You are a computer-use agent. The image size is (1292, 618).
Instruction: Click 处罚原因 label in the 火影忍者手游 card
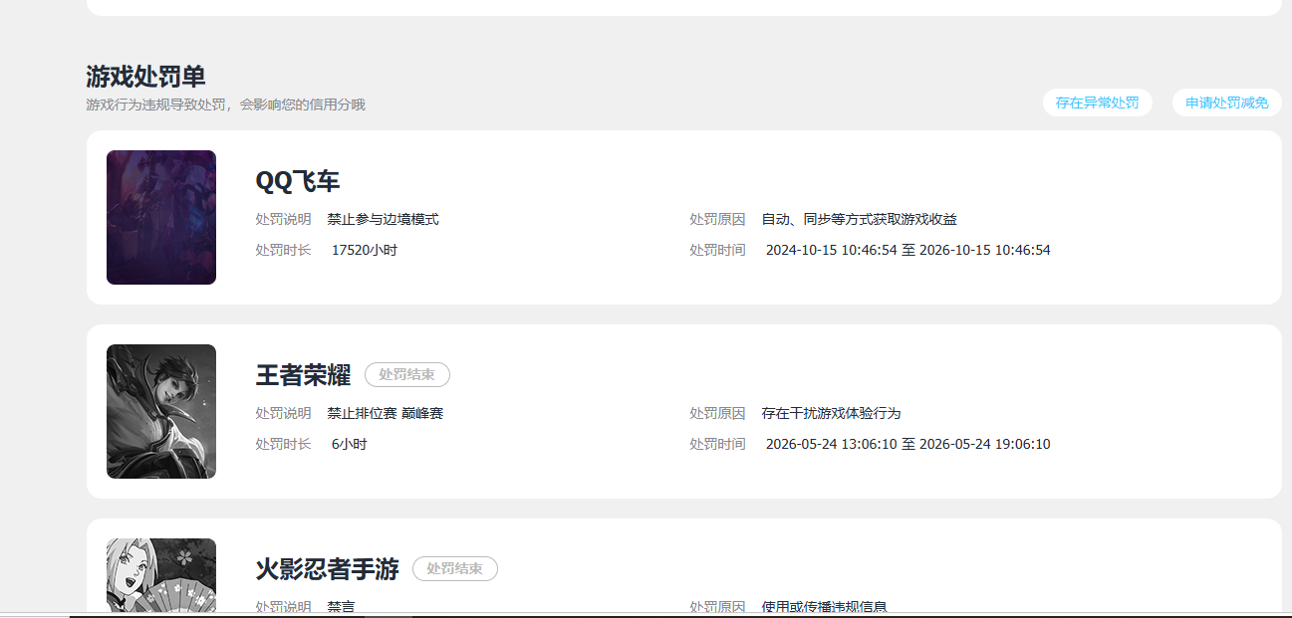[717, 607]
